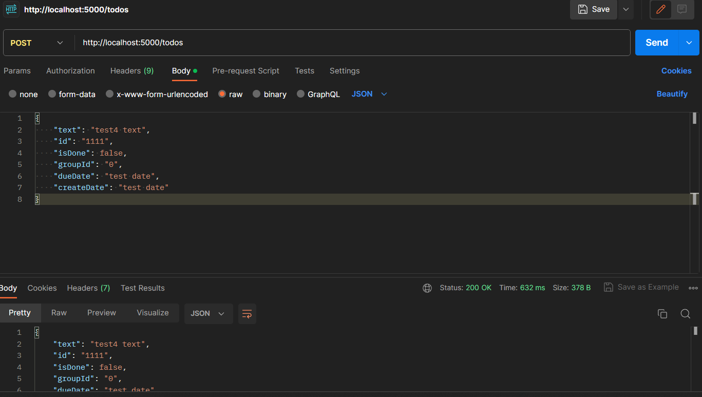Open the response Cookies tab

pyautogui.click(x=42, y=288)
